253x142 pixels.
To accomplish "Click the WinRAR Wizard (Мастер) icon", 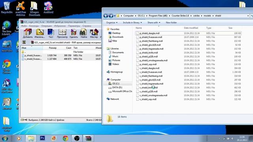I will coord(94,34).
